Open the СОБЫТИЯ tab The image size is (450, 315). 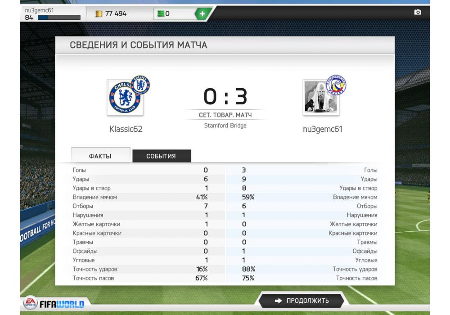tap(162, 156)
